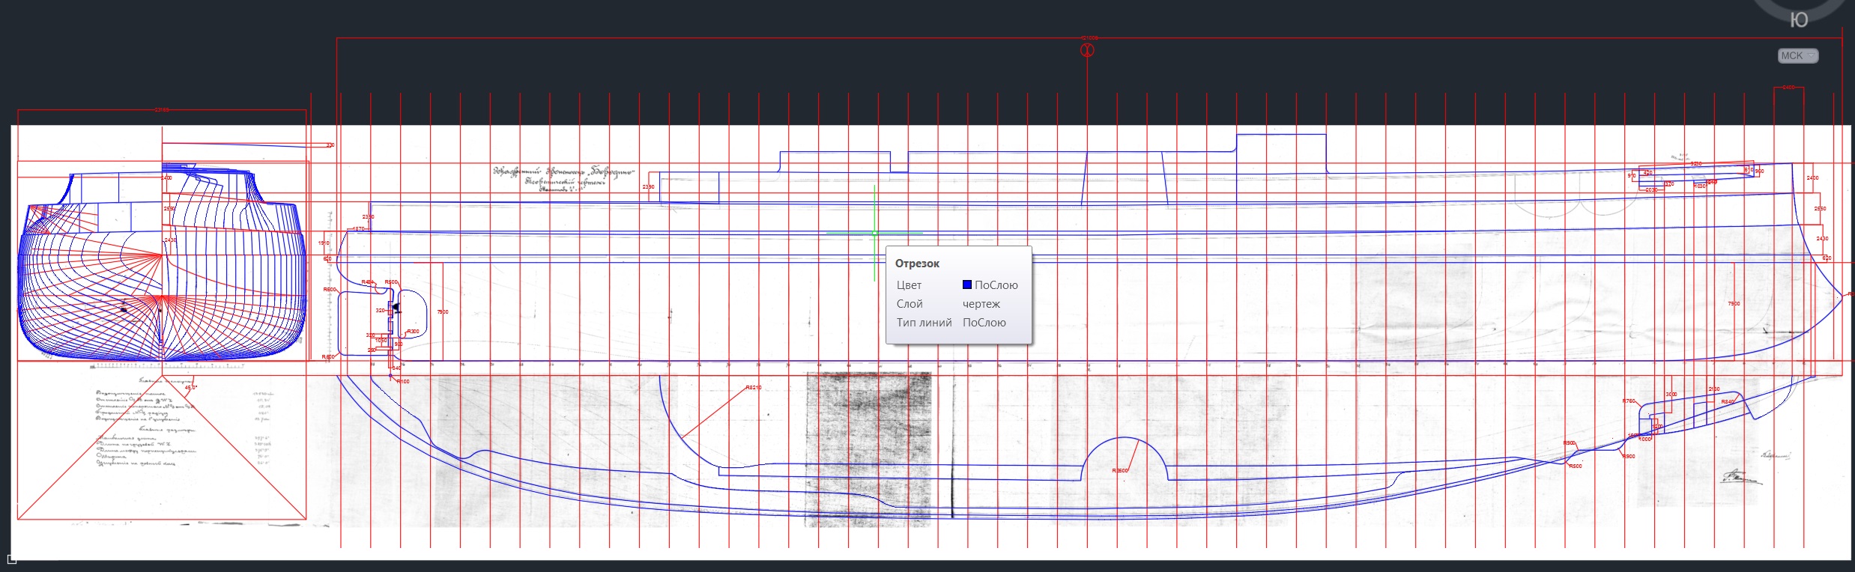This screenshot has height=572, width=1855.
Task: Click the blue color swatch beside ПоСлою
Action: [x=967, y=285]
